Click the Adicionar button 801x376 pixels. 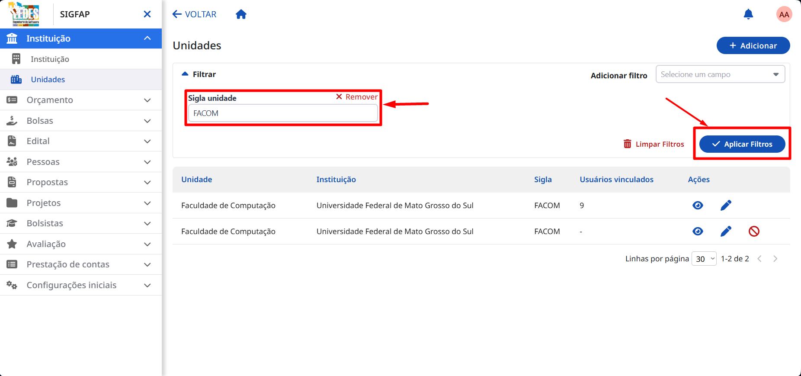[x=753, y=45]
